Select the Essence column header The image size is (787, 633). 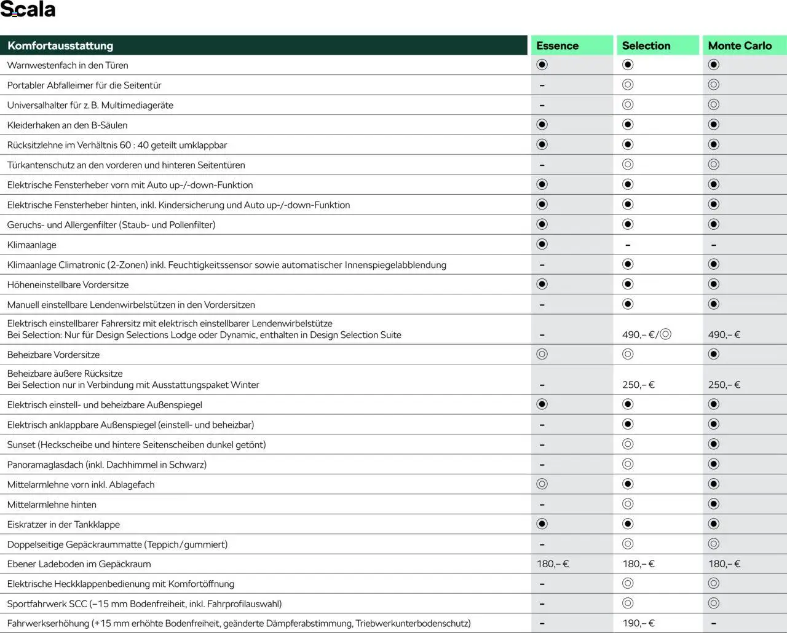click(x=557, y=45)
